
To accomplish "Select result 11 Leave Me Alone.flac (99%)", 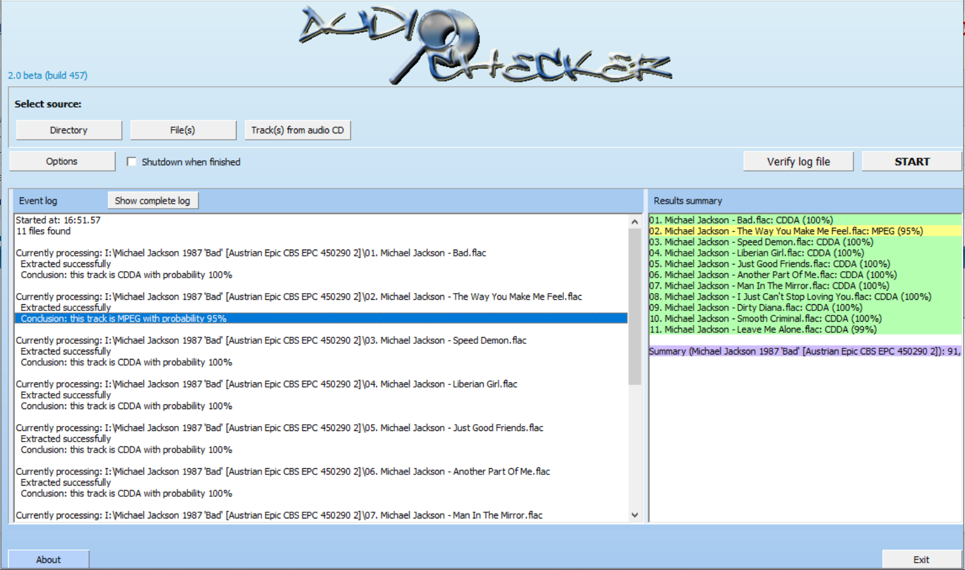I will (805, 330).
